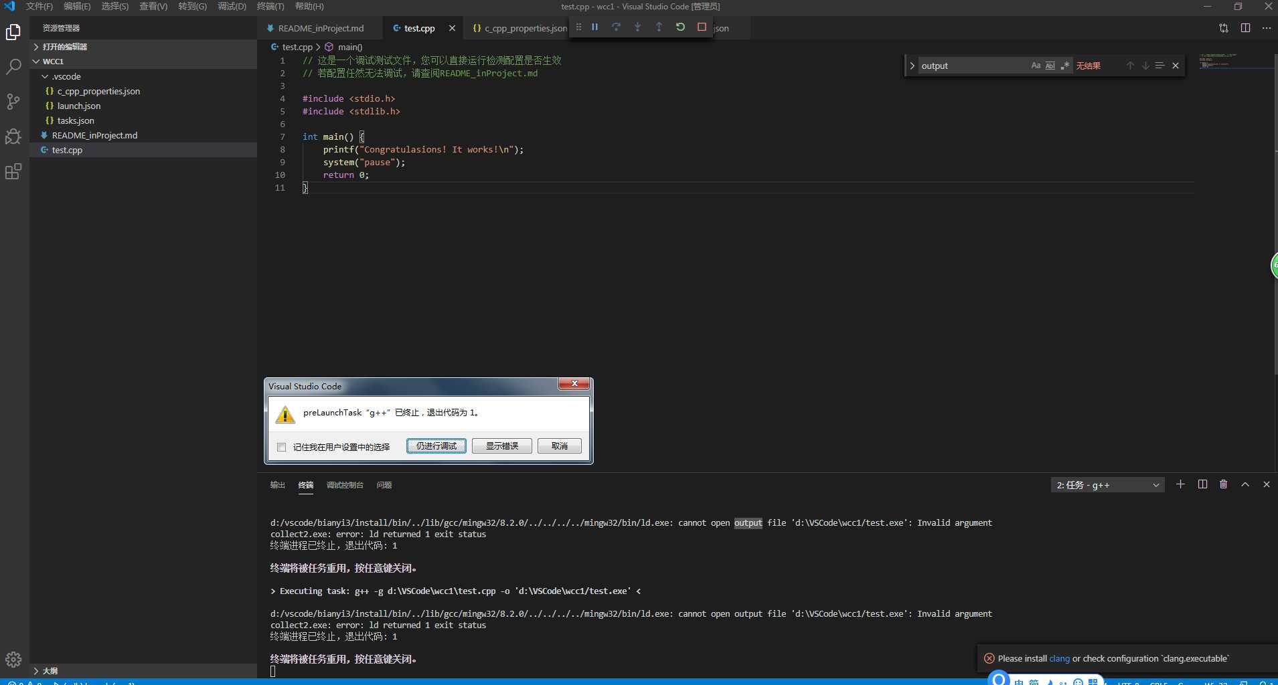Restart the debug session
This screenshot has height=685, width=1278.
[680, 27]
